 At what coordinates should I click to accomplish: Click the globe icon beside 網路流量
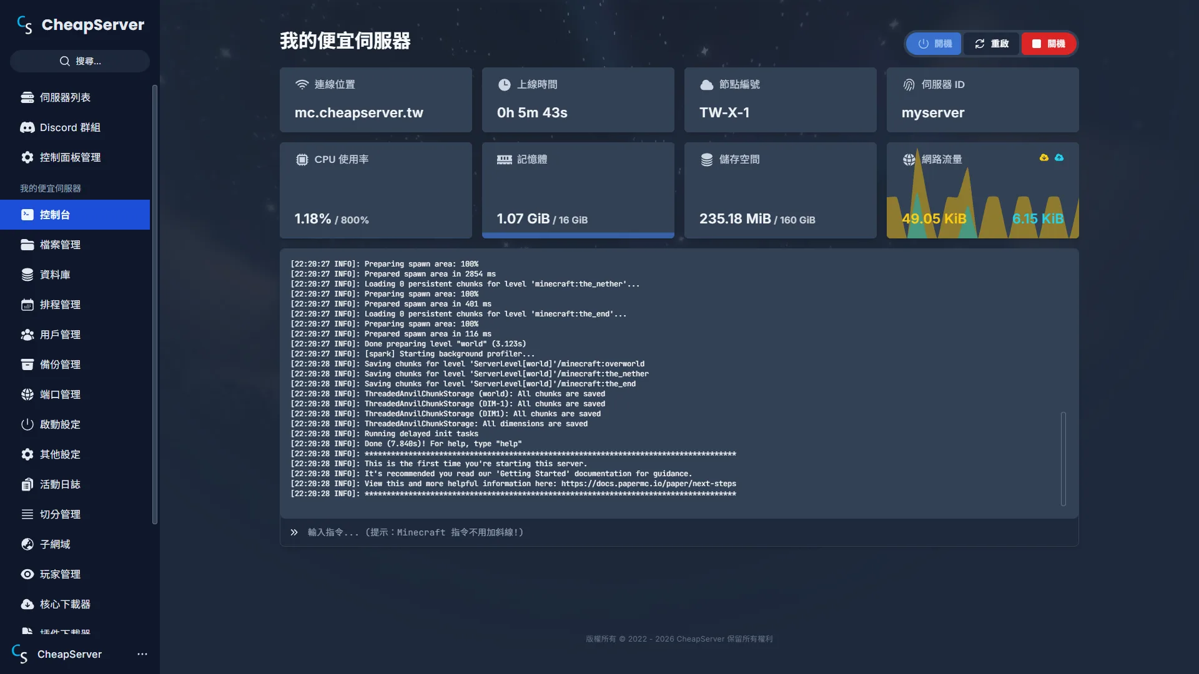[909, 159]
